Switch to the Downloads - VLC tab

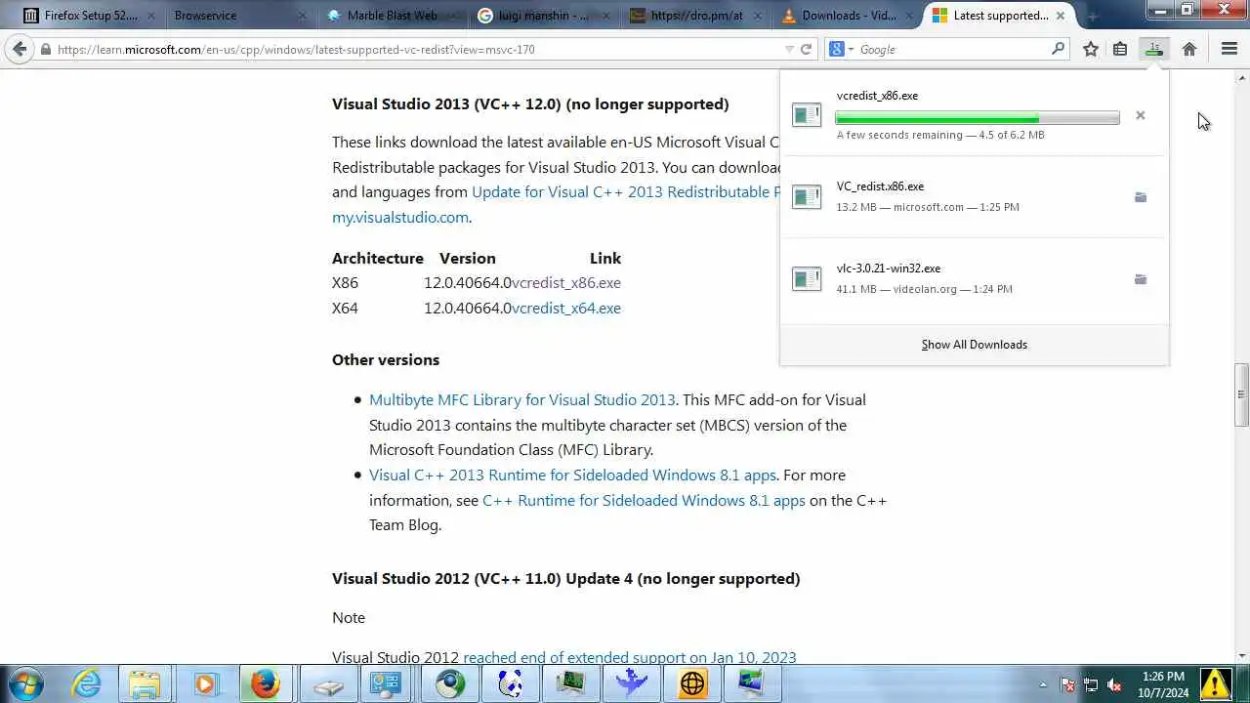(846, 16)
